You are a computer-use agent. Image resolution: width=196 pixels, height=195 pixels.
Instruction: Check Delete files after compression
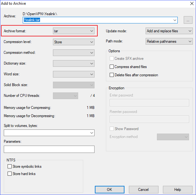pyautogui.click(x=112, y=75)
